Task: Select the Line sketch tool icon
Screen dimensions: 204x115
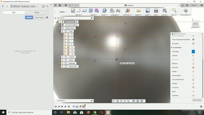Action: tap(79, 11)
